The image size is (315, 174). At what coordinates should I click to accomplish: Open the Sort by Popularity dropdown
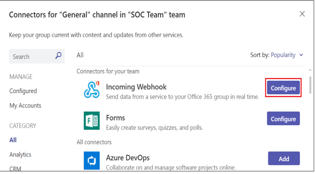click(283, 55)
